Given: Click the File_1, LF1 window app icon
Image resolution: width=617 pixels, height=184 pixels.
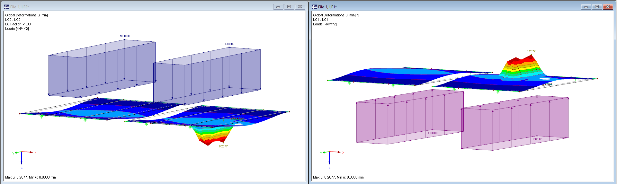Looking at the screenshot, I should tap(314, 7).
